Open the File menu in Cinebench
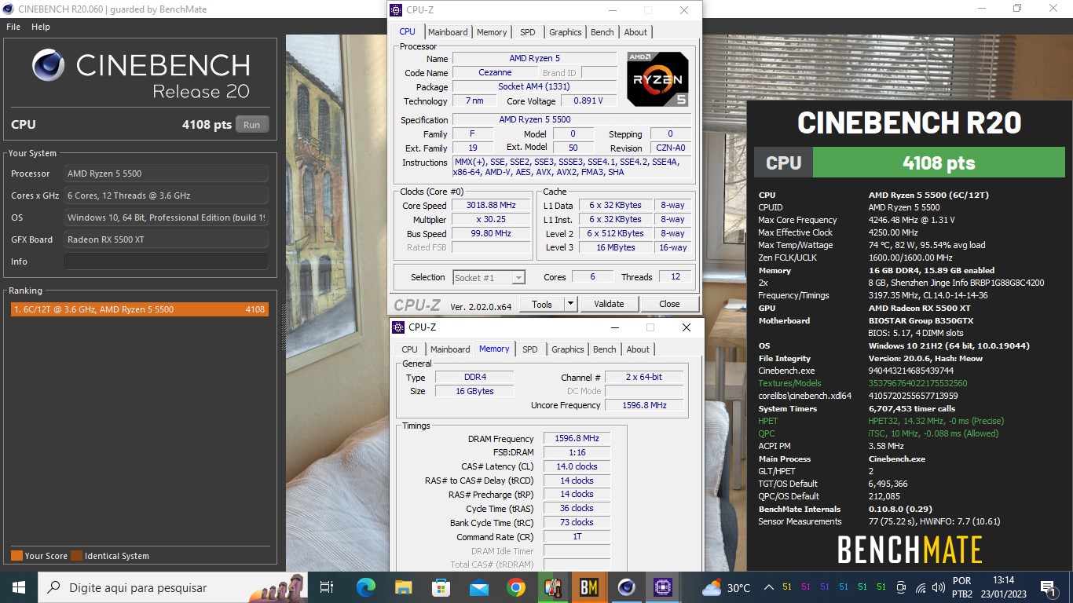This screenshot has height=603, width=1073. [13, 27]
